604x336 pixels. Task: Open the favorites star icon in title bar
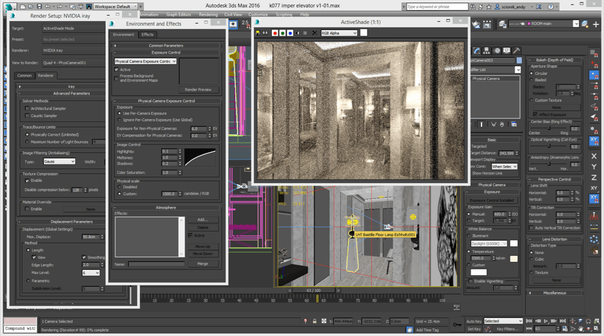coord(489,6)
